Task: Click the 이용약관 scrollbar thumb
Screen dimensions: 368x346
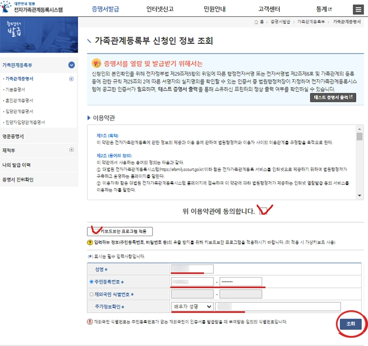Action: pyautogui.click(x=359, y=136)
